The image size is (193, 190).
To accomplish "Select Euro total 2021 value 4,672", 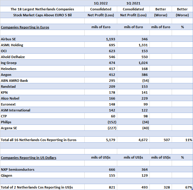I will [x=143, y=140].
